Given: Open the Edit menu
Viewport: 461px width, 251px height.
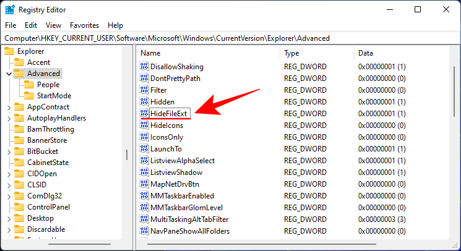Looking at the screenshot, I should [x=31, y=25].
